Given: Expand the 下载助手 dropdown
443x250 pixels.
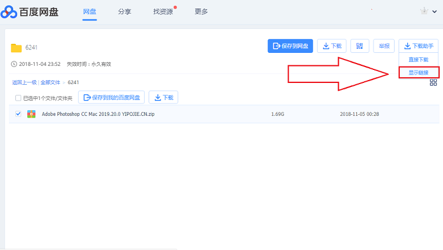Looking at the screenshot, I should 419,46.
